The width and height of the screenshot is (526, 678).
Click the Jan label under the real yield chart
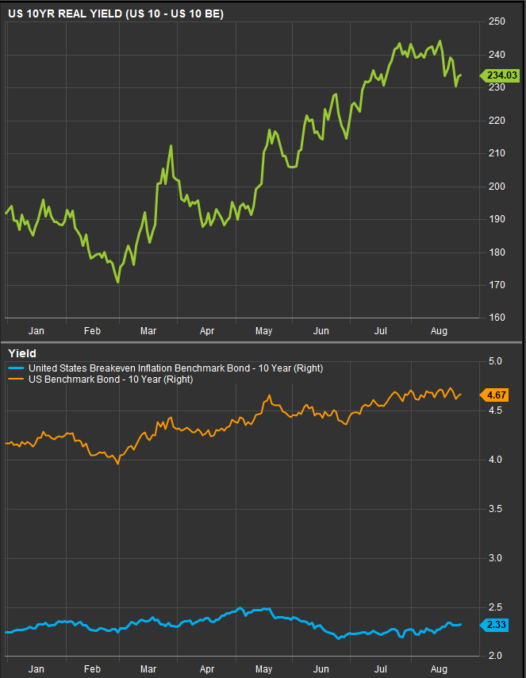pos(36,331)
